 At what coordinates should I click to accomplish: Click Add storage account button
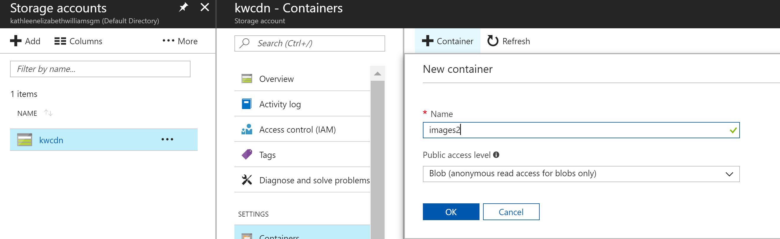[x=25, y=41]
